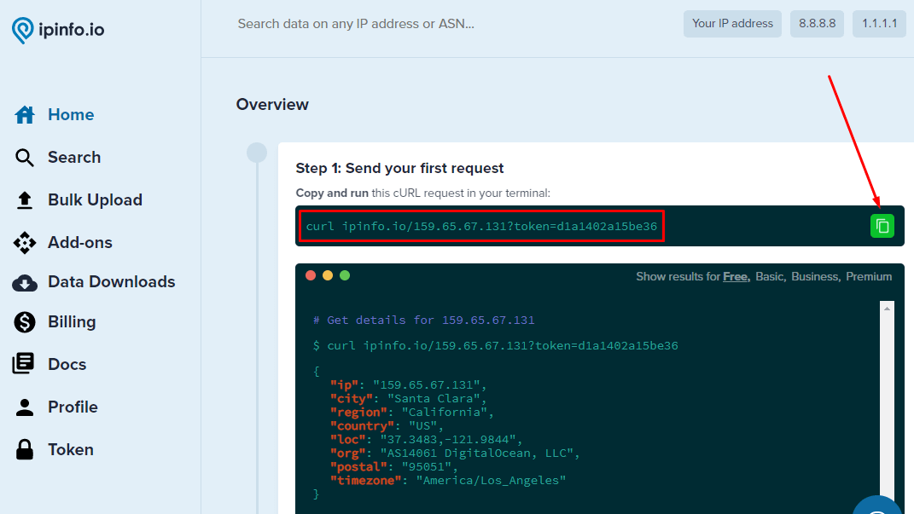This screenshot has height=514, width=914.
Task: Click the "region": "California" line
Action: click(x=411, y=412)
